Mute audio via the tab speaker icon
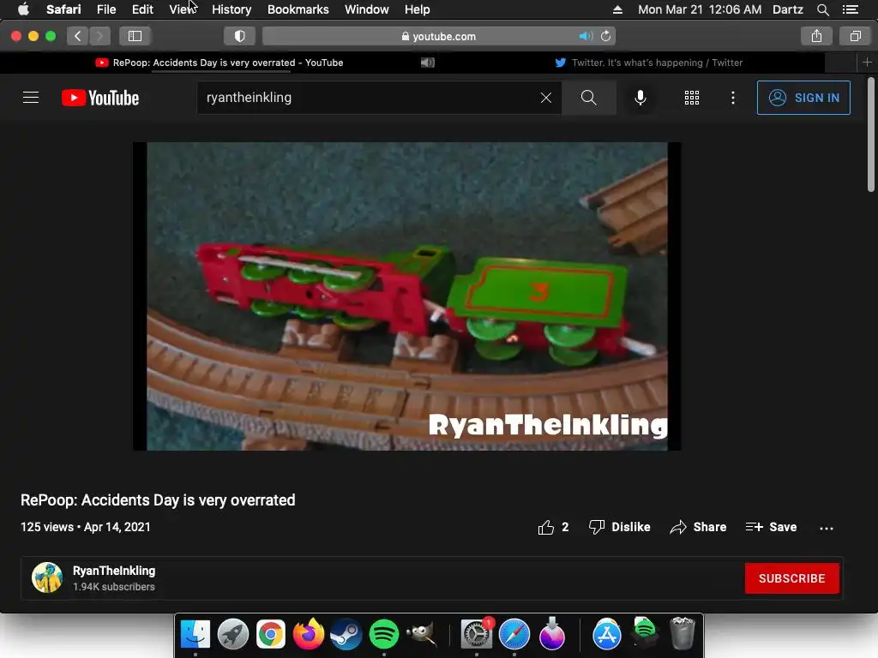 [428, 63]
